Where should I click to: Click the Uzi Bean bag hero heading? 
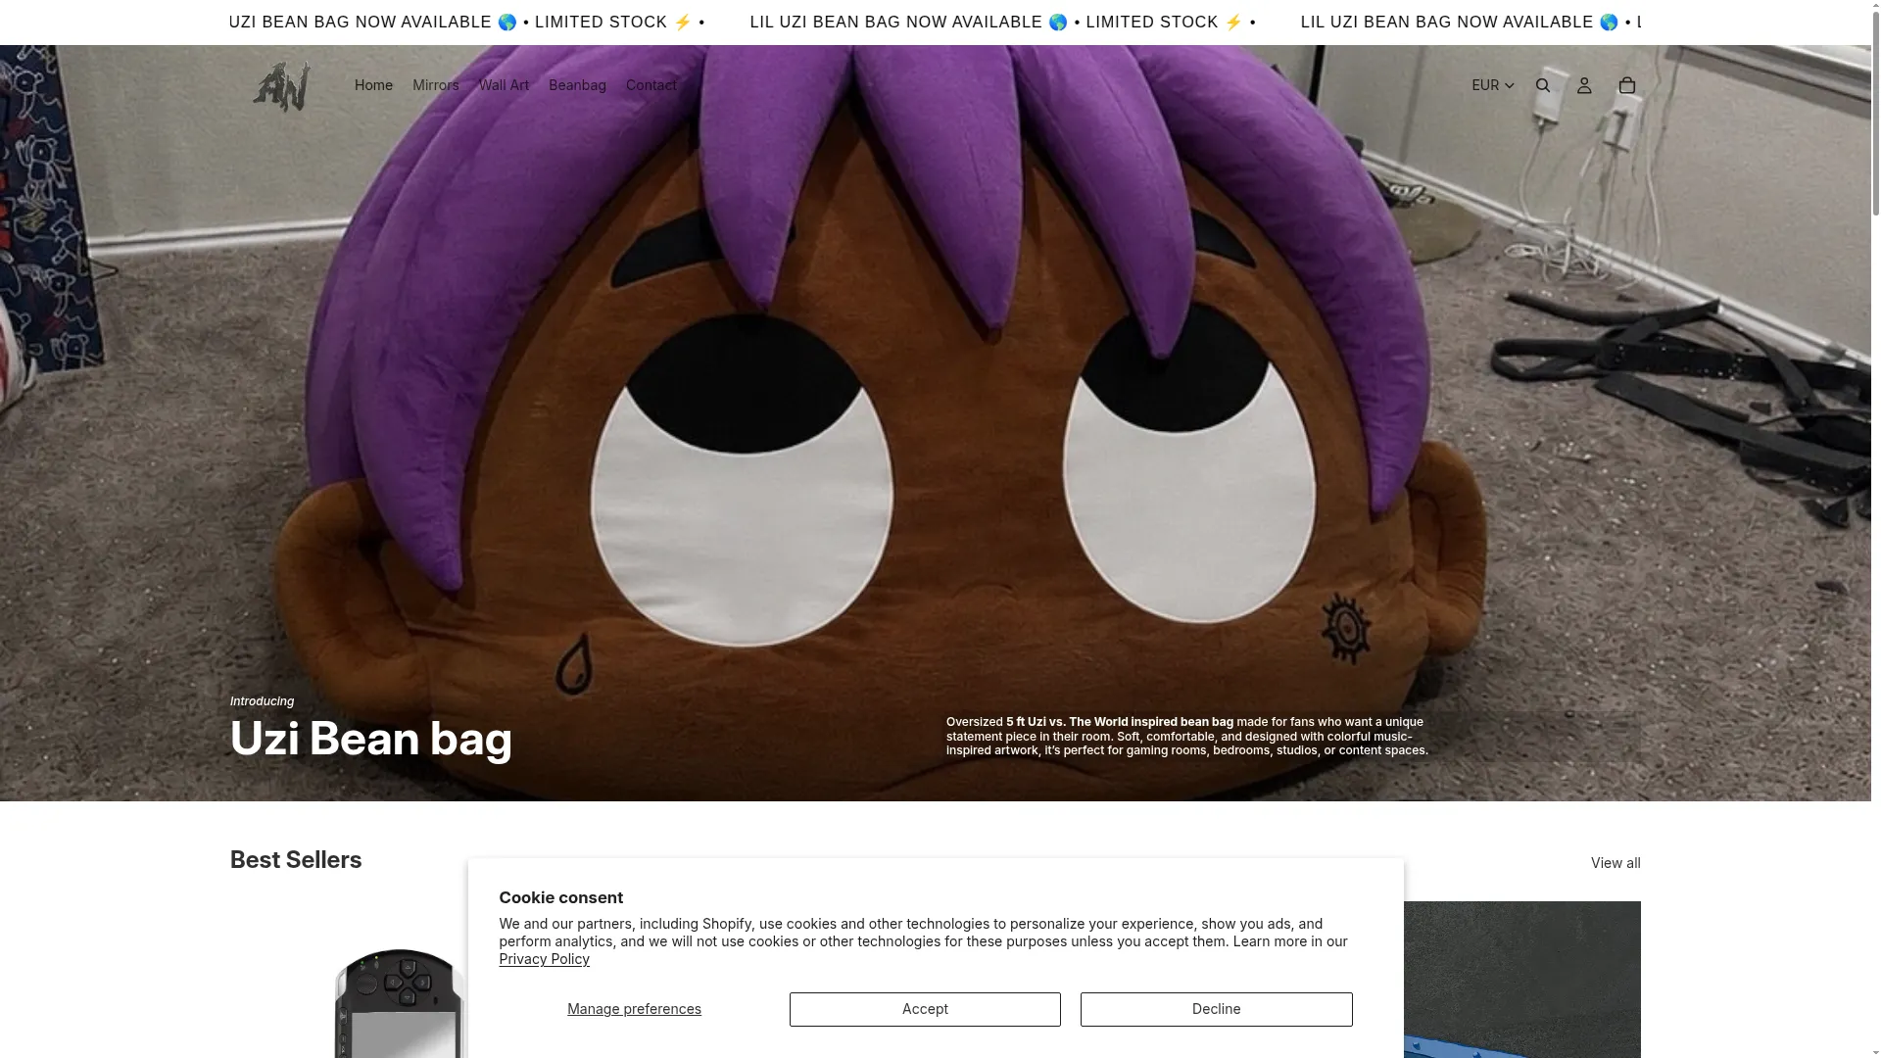370,739
